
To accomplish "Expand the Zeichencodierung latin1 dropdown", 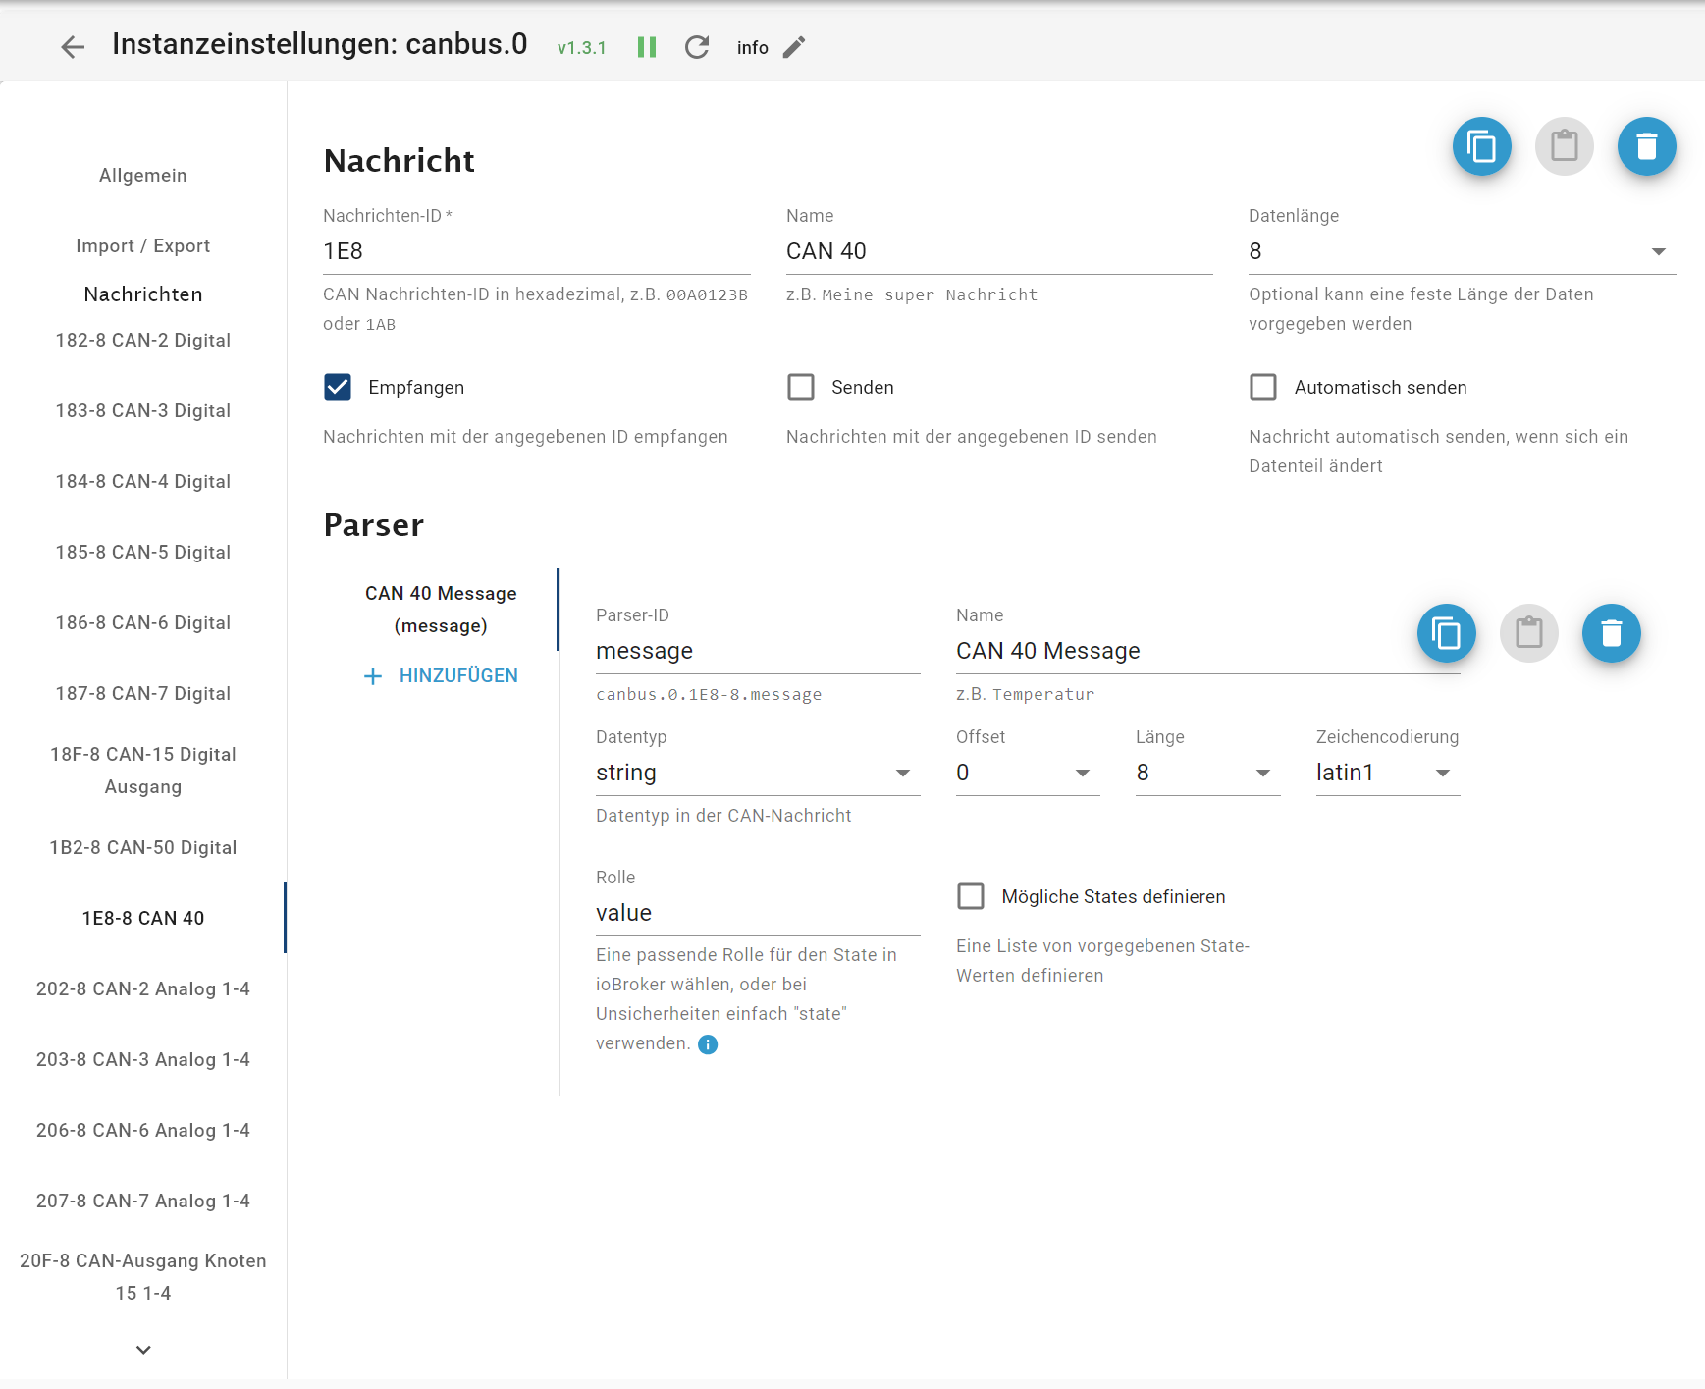I will (1386, 773).
